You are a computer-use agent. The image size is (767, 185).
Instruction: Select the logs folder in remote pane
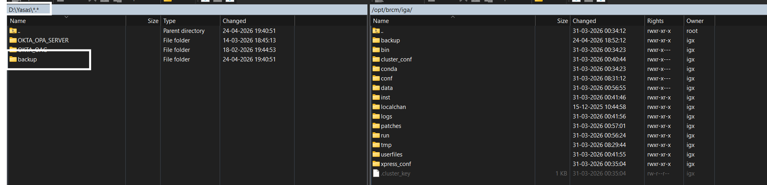[x=386, y=116]
